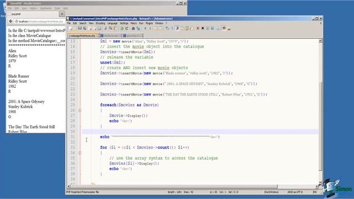This screenshot has height=199, width=354.
Task: Click the Firefox Back button
Action: click(11, 21)
